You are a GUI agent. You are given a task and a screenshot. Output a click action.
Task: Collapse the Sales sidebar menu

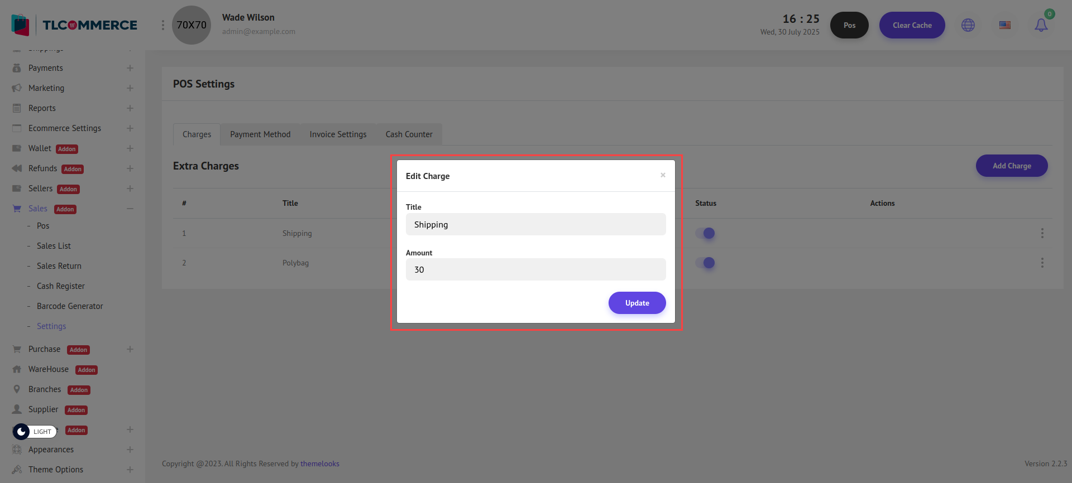point(130,209)
